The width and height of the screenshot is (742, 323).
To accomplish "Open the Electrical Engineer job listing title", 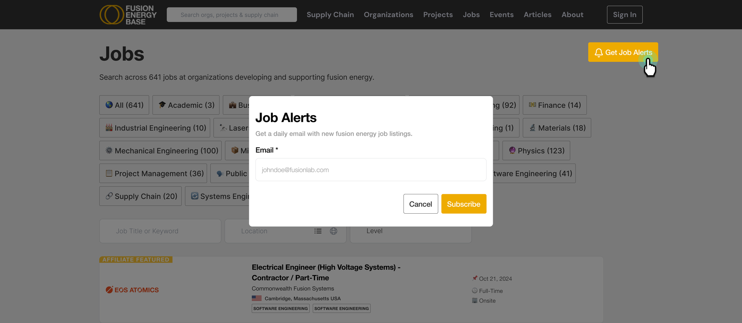I will (x=326, y=272).
